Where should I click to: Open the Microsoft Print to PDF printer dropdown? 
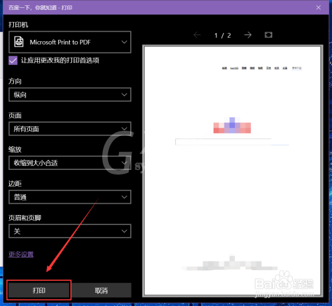point(70,42)
